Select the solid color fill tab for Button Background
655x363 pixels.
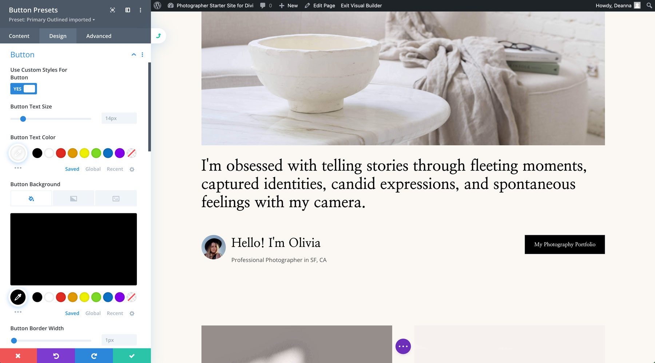[31, 198]
